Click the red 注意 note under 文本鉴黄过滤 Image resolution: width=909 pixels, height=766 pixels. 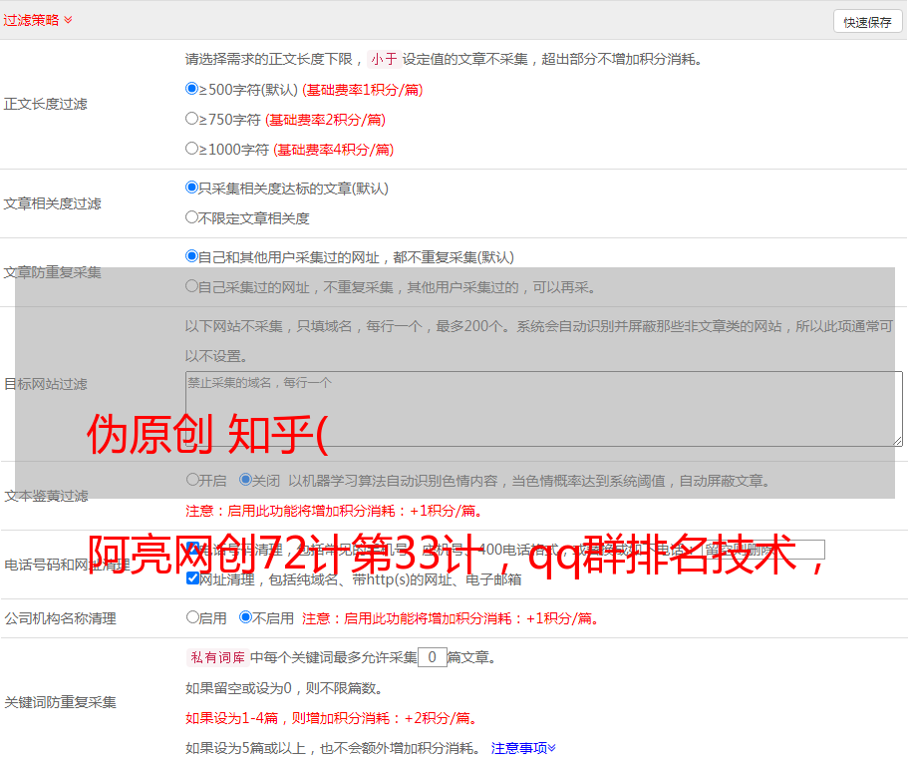coord(333,511)
